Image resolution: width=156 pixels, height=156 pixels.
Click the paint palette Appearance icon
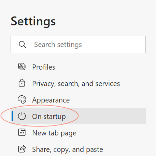[22, 99]
